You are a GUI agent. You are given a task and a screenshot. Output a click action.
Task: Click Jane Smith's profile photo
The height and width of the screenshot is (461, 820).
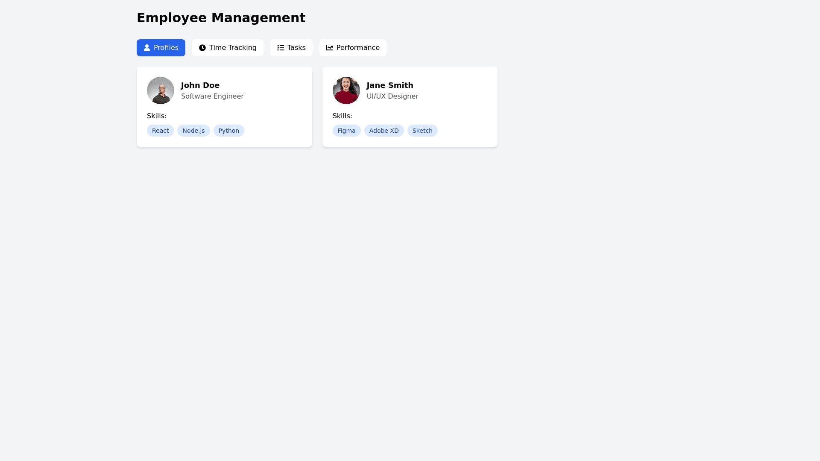click(346, 90)
